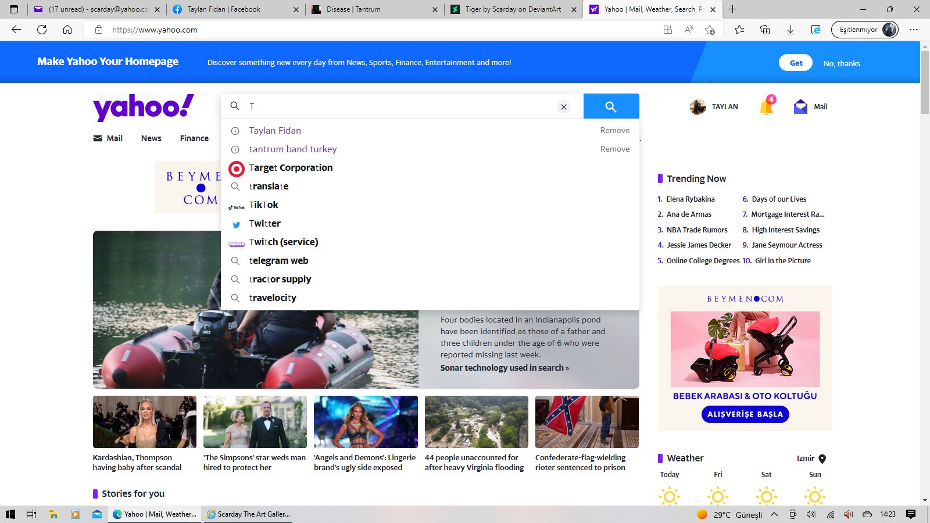Remove Taylan Fidan from search history
This screenshot has width=930, height=523.
pos(615,131)
